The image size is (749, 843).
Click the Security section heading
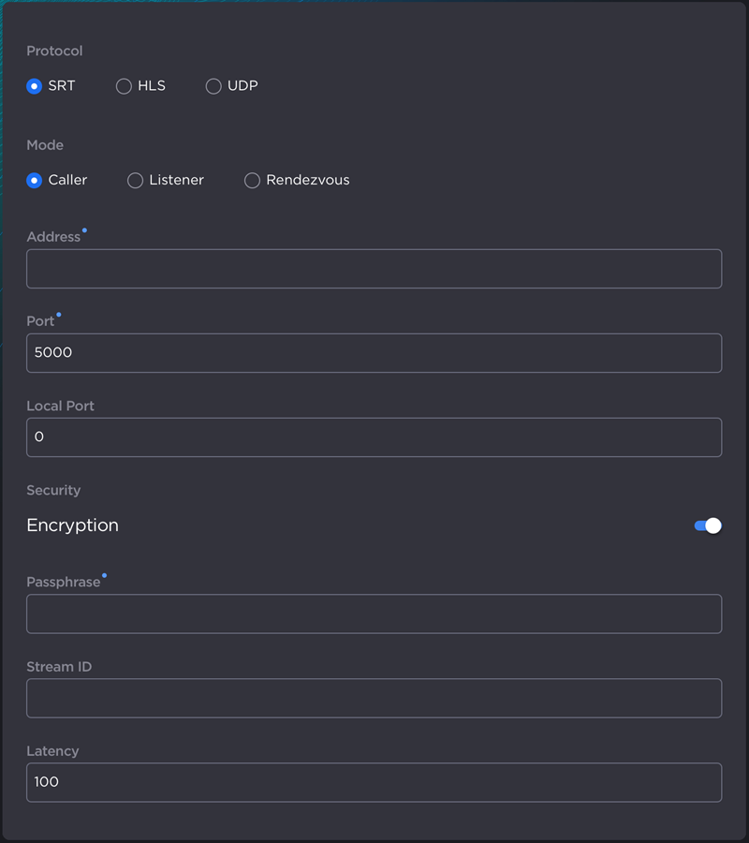52,490
